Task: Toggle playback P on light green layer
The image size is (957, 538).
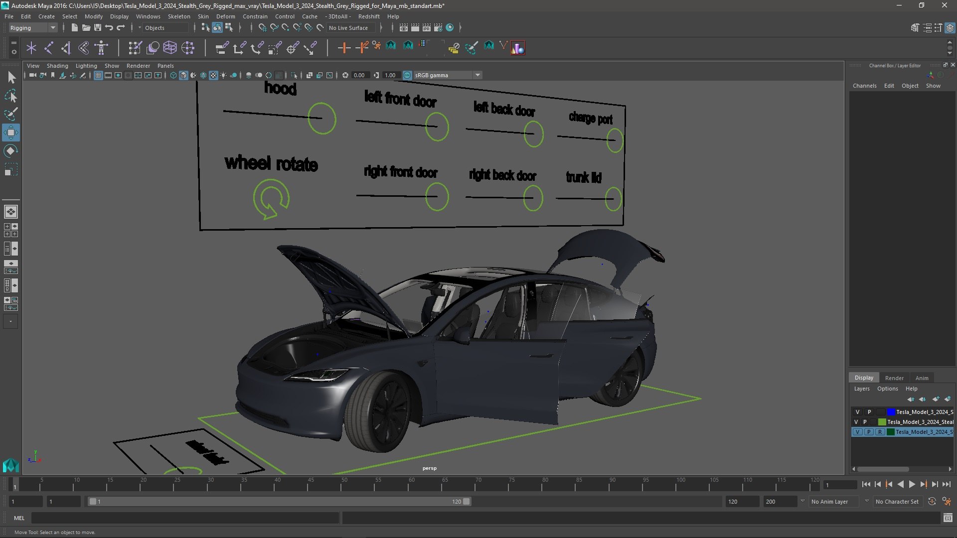Action: (865, 422)
